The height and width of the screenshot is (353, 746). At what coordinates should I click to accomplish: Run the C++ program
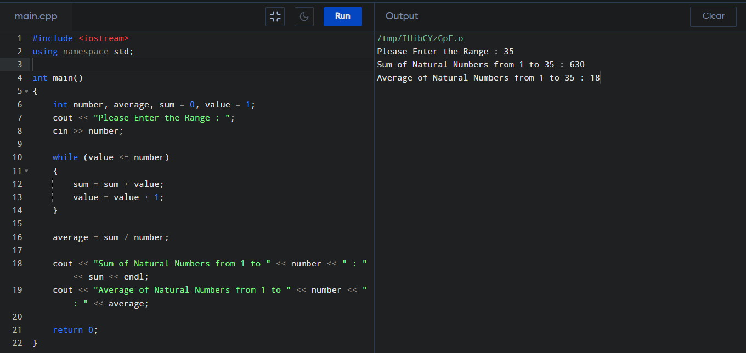pos(343,16)
